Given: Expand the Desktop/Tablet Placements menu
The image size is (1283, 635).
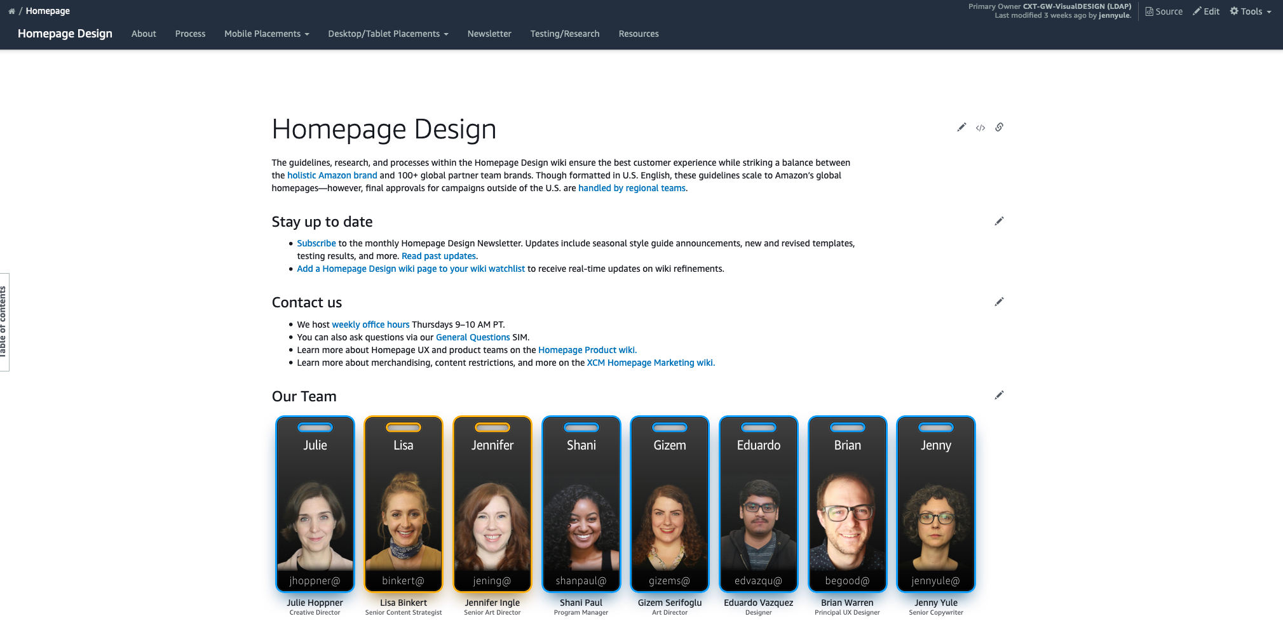Looking at the screenshot, I should pos(388,34).
